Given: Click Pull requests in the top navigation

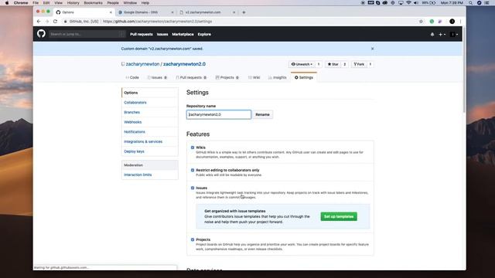Looking at the screenshot, I should [141, 34].
